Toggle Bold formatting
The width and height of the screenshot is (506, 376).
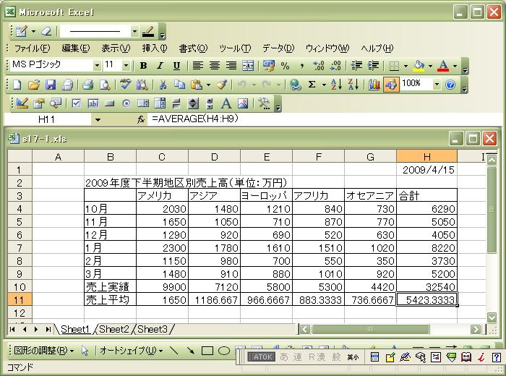tap(143, 66)
